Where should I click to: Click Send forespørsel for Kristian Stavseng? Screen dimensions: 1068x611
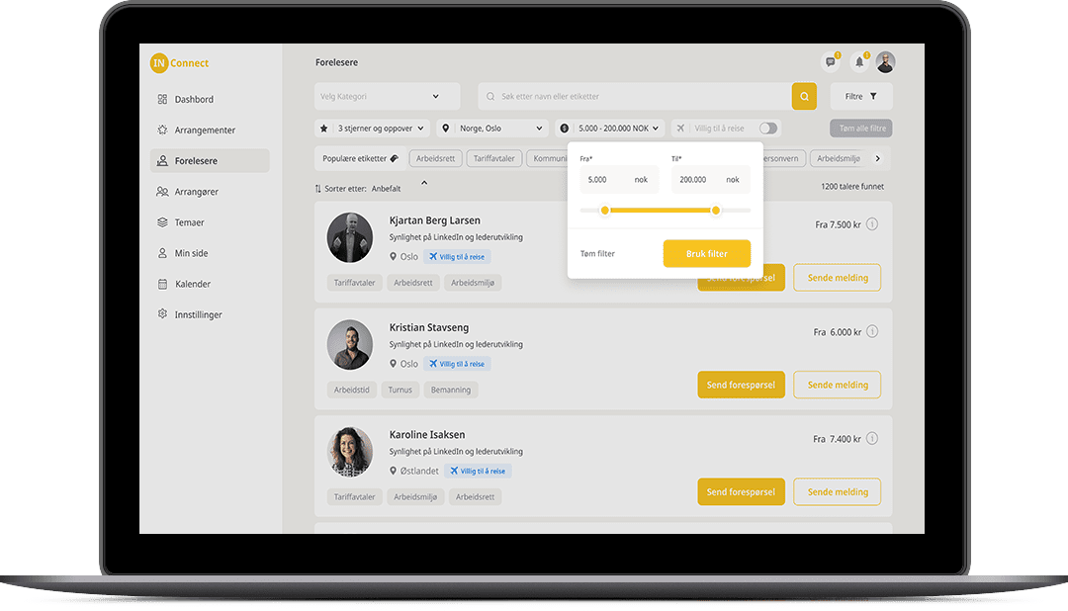pos(741,385)
